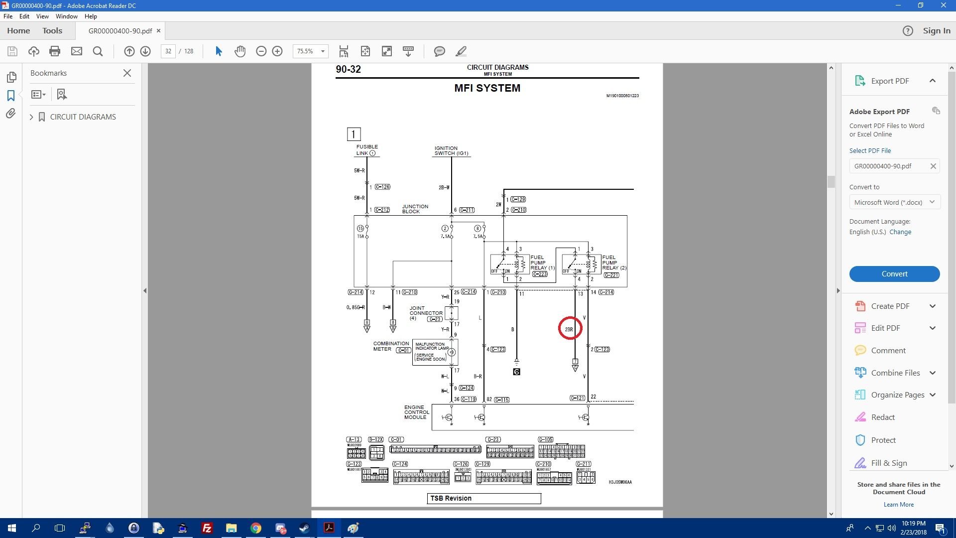Screen dimensions: 956x538
Task: Click the Print file icon
Action: tap(55, 51)
